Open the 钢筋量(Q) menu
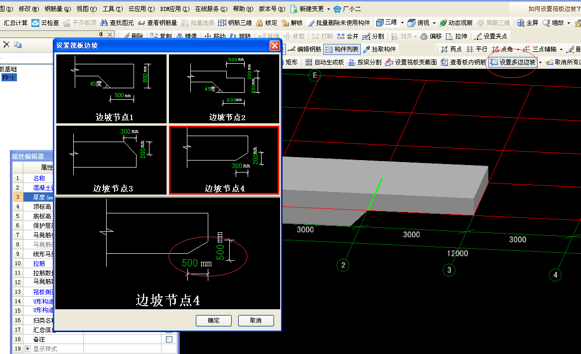581x354 pixels. coord(57,9)
